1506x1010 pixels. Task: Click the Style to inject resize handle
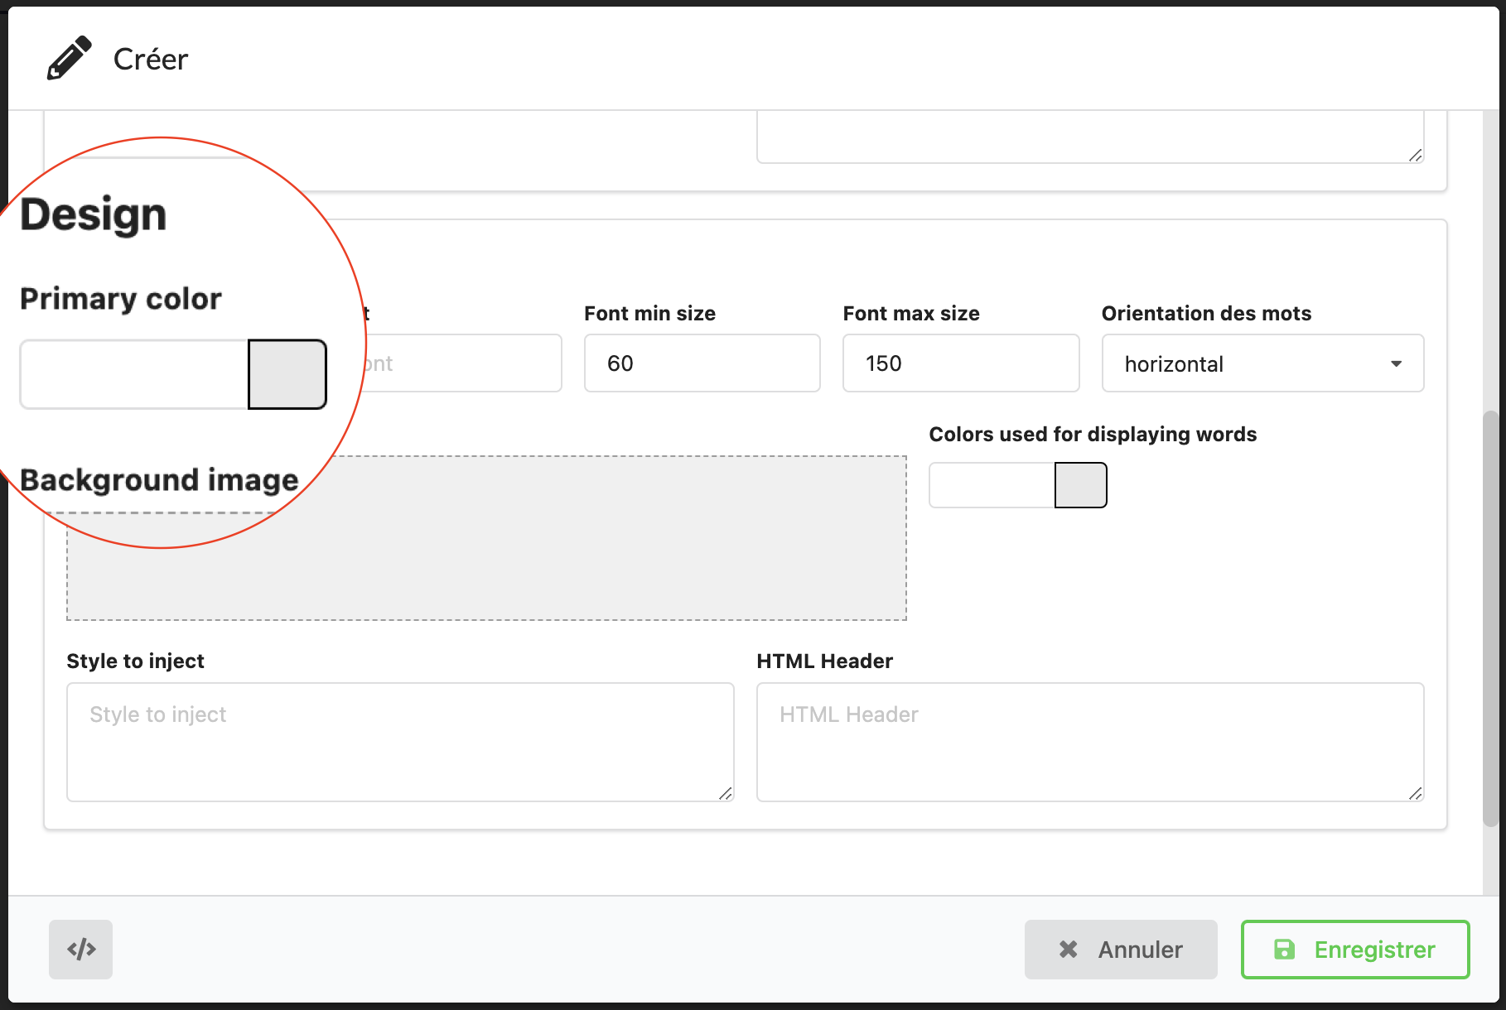(x=726, y=793)
